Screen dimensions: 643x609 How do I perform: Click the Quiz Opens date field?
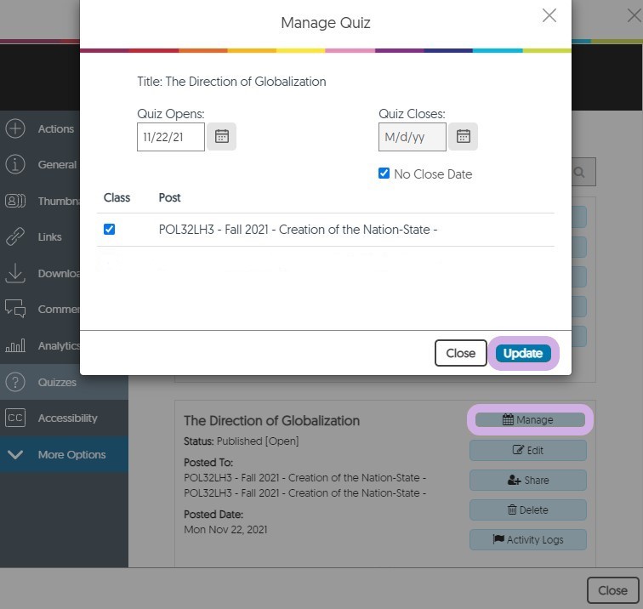[x=171, y=137]
